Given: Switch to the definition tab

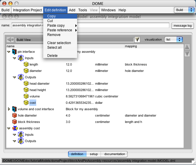Looking at the screenshot, I should click(x=77, y=154).
